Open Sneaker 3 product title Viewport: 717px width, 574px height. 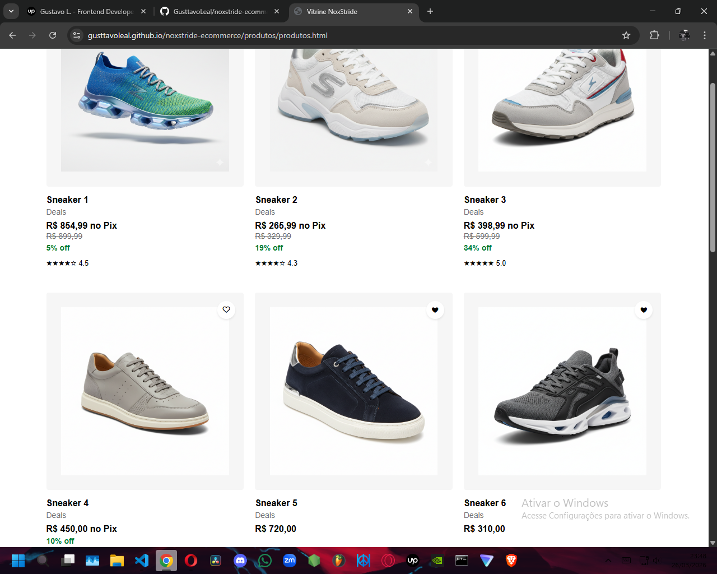(485, 200)
